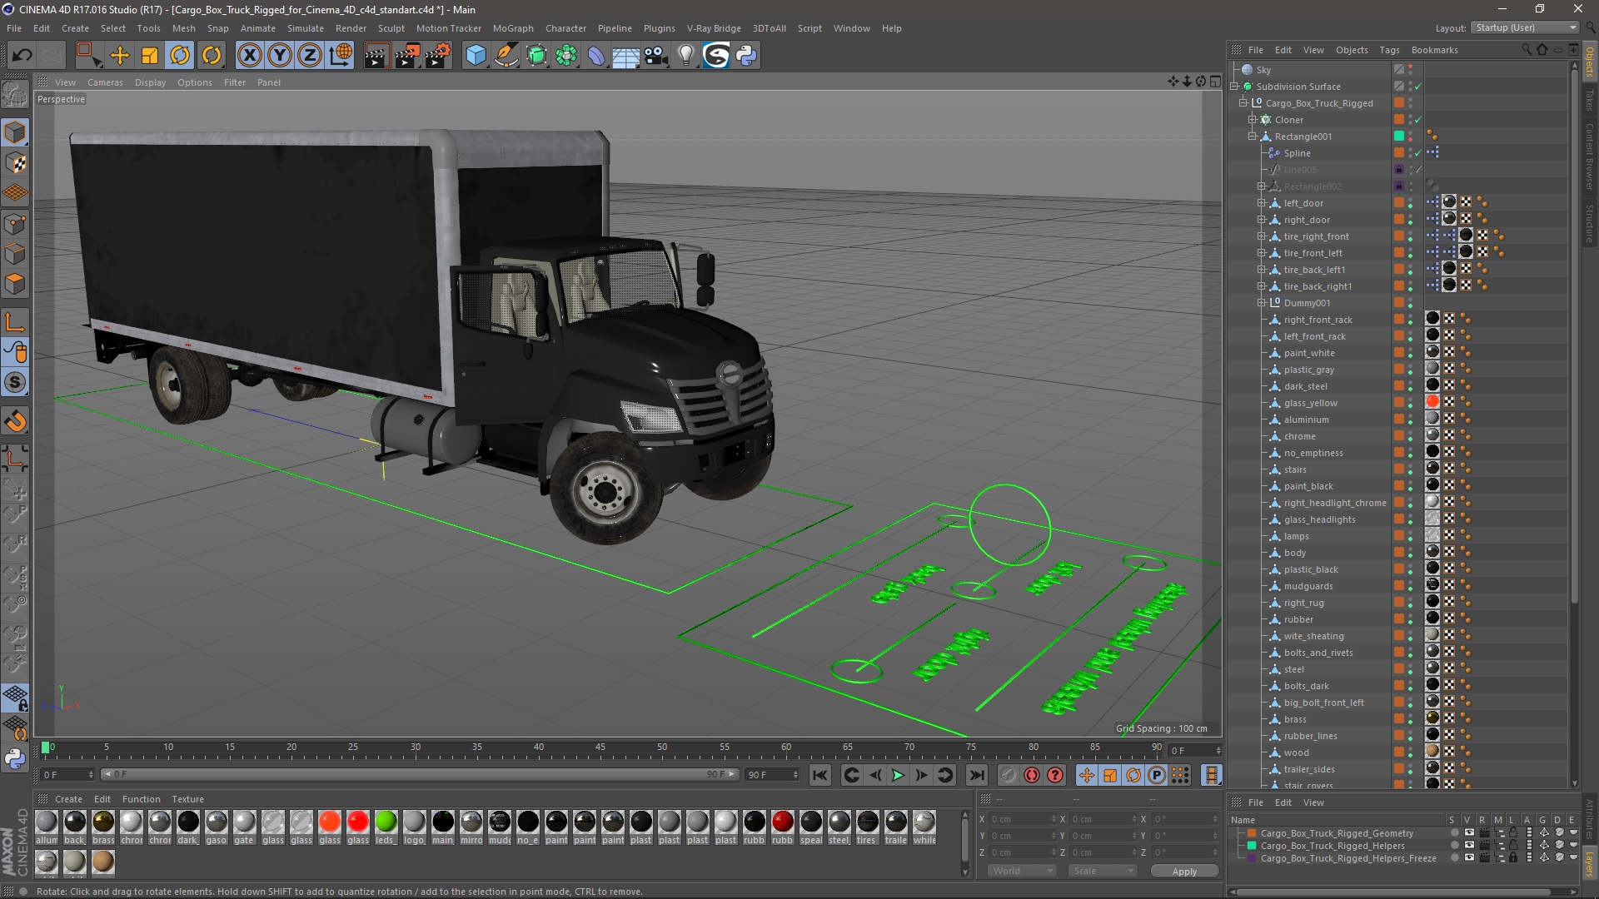1599x899 pixels.
Task: Click the Apply button
Action: coord(1184,871)
